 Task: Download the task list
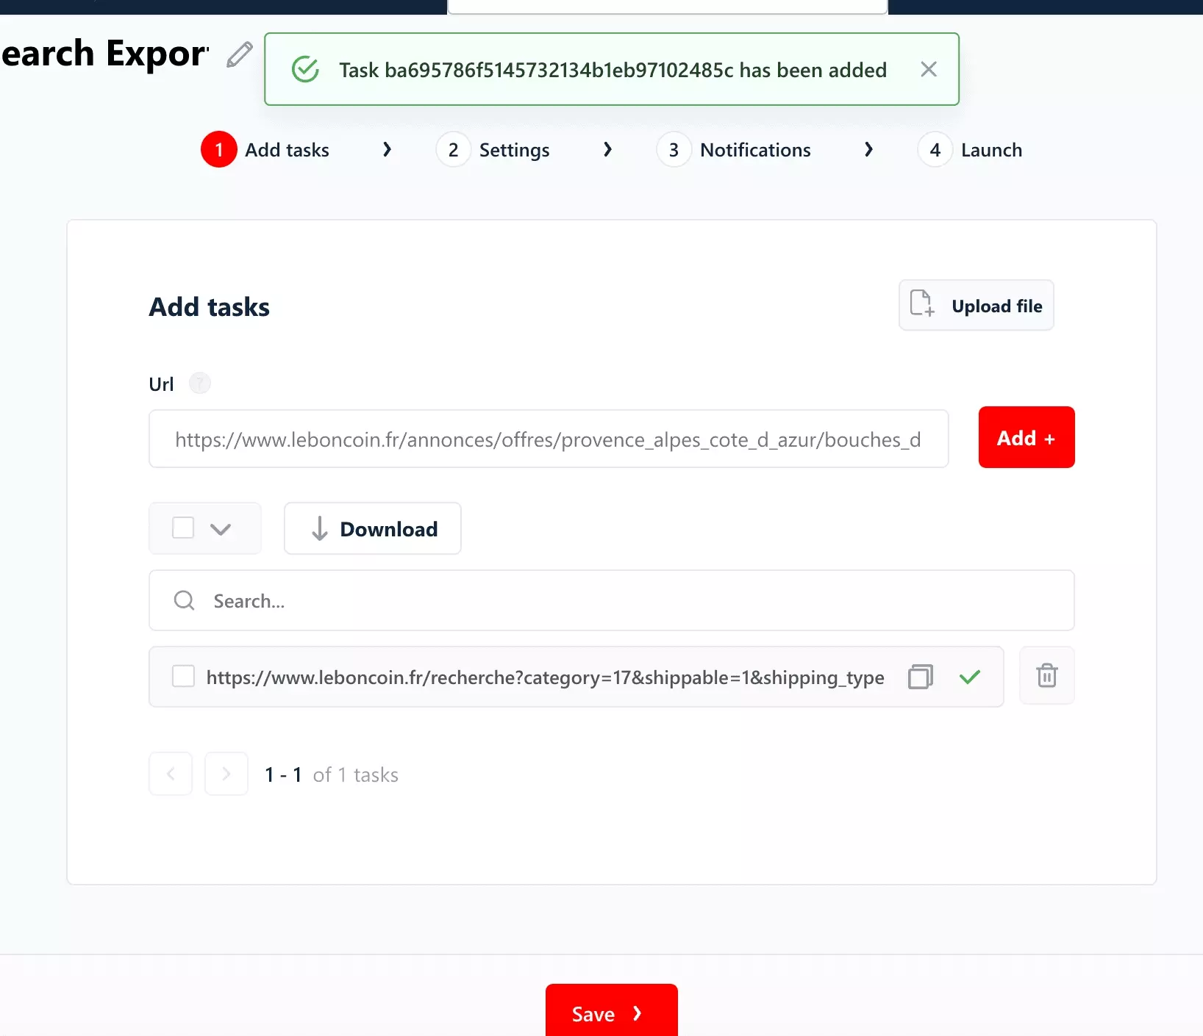point(373,529)
